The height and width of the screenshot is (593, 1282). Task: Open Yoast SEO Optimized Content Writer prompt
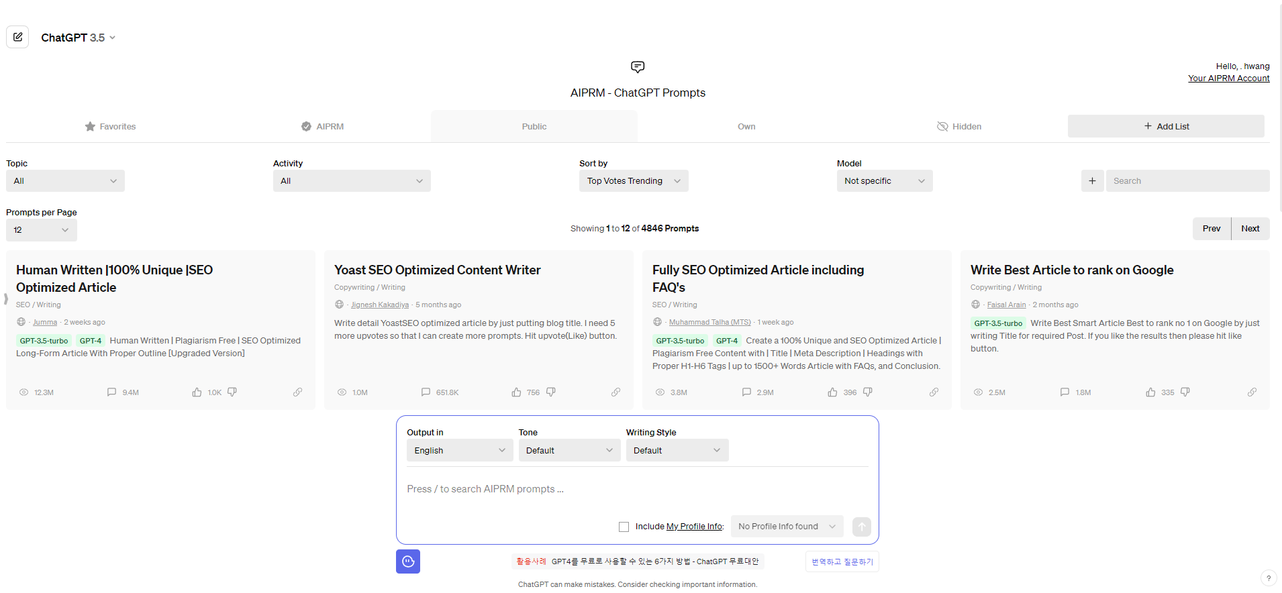click(x=437, y=270)
